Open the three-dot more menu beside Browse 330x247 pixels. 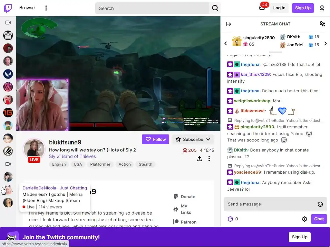click(x=46, y=8)
